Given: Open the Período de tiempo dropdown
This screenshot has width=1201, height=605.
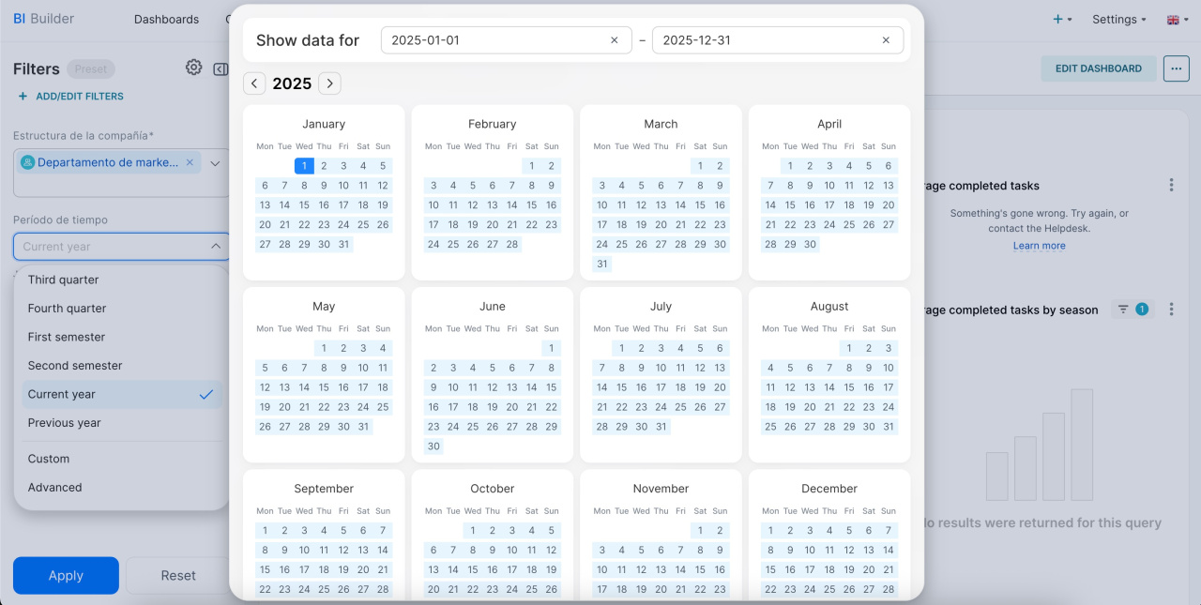Looking at the screenshot, I should [122, 247].
